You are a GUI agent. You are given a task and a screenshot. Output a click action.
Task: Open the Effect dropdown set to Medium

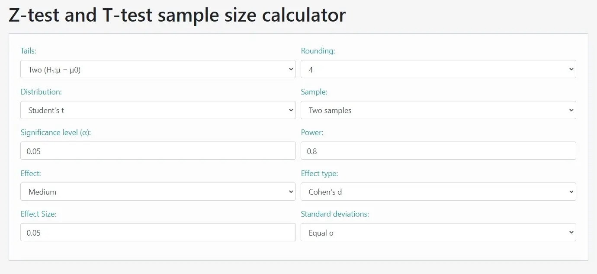click(x=158, y=192)
